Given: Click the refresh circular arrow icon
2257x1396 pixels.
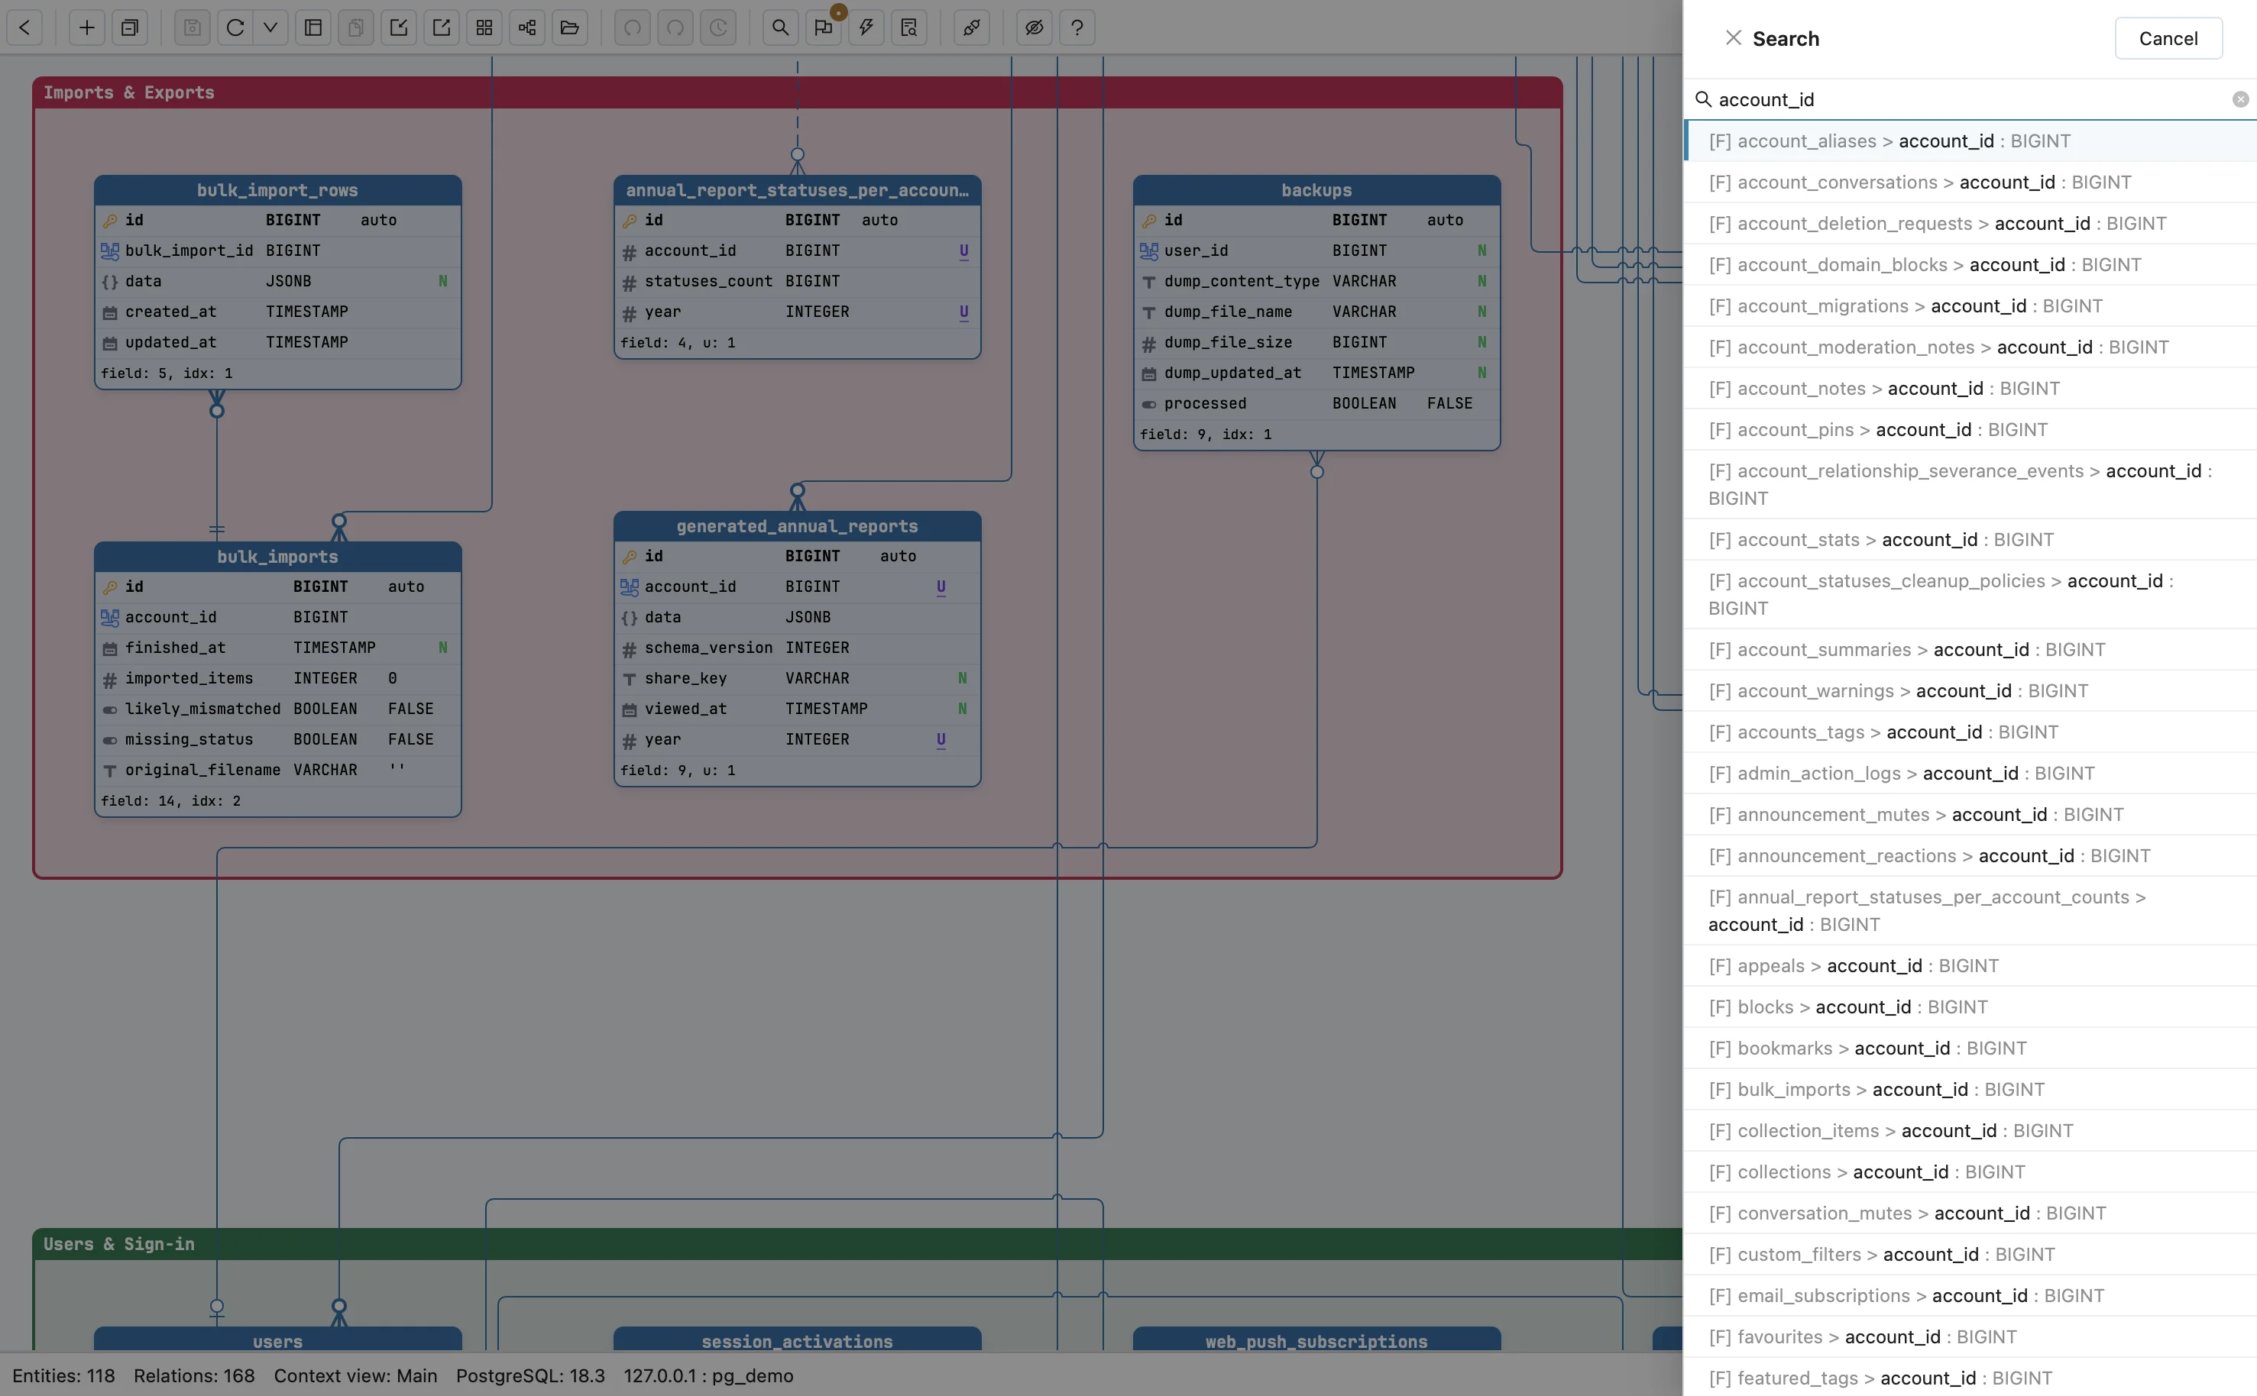Looking at the screenshot, I should pos(235,27).
